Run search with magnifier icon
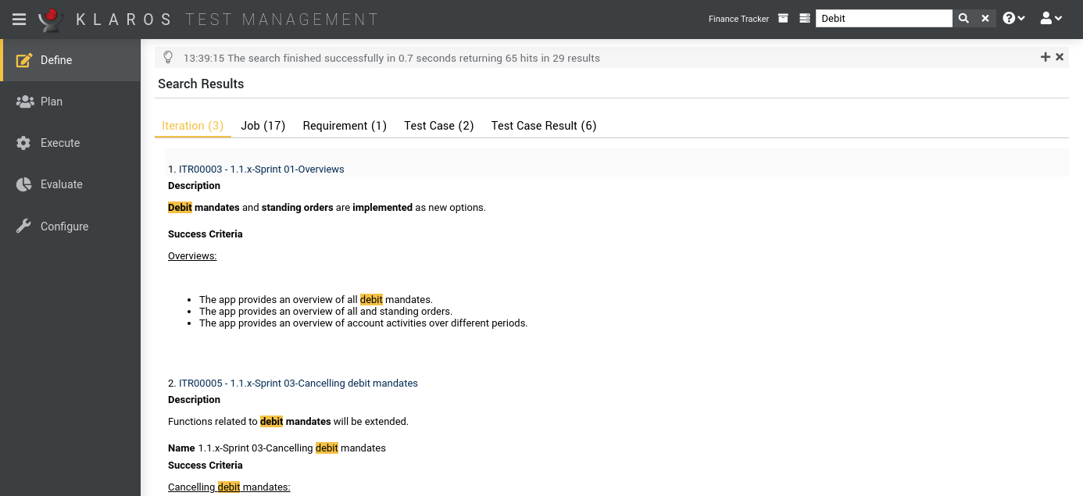 963,19
